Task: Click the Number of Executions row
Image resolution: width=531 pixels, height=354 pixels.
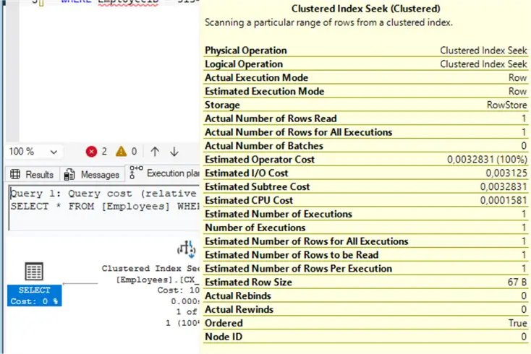Action: (x=366, y=228)
